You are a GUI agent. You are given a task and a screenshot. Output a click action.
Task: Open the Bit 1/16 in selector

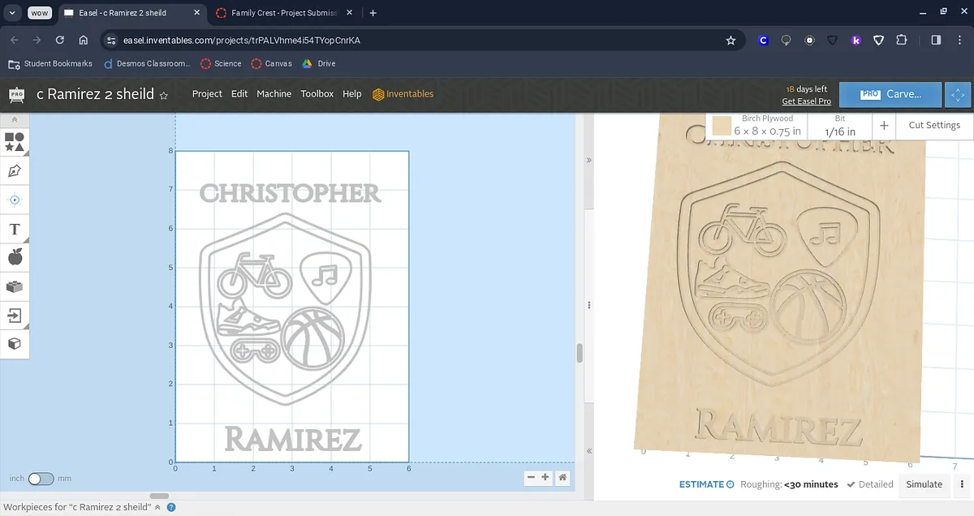tap(840, 126)
